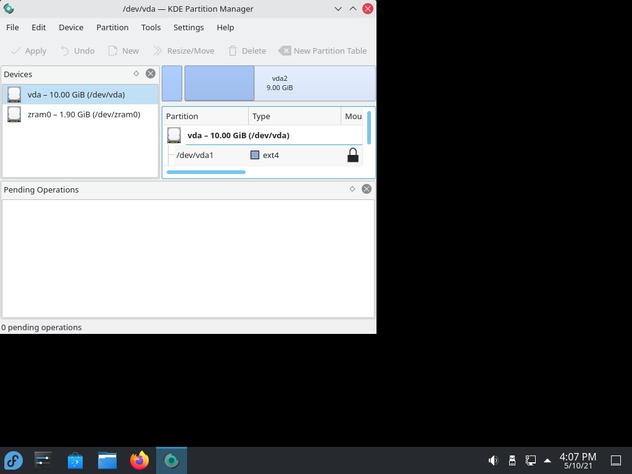The image size is (632, 474).
Task: Open the volume tray icon
Action: pos(493,460)
